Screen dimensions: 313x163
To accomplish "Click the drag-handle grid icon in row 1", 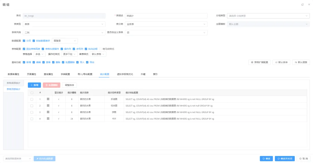I will (48, 99).
